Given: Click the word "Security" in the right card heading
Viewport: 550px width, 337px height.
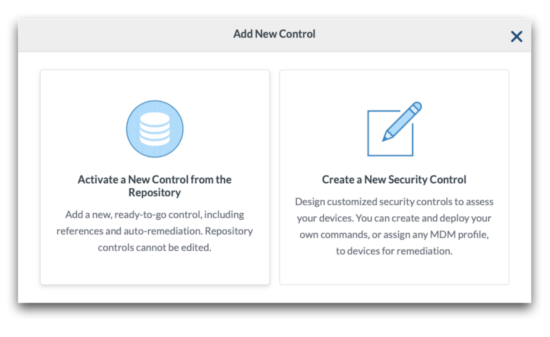Looking at the screenshot, I should point(408,180).
